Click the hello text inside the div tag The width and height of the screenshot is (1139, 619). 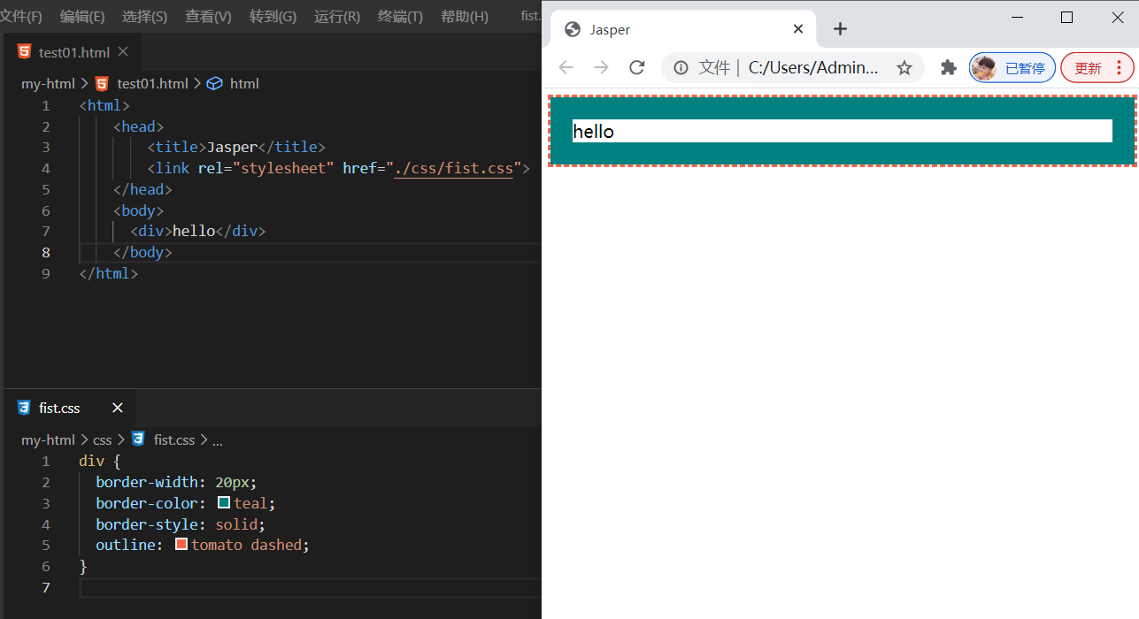(x=194, y=231)
